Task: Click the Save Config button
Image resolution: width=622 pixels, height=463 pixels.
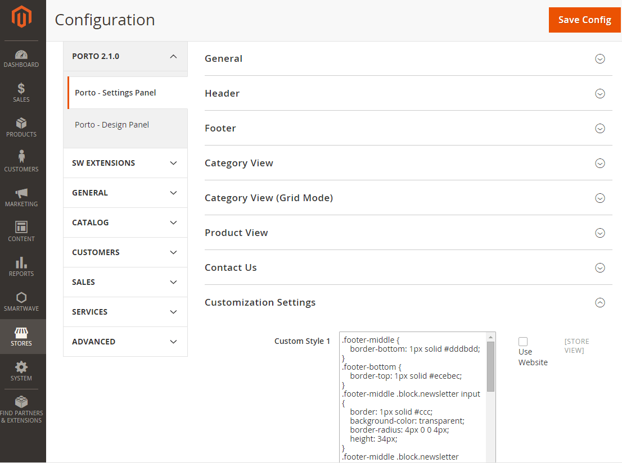Action: pyautogui.click(x=584, y=20)
